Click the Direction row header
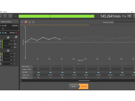Image resolution: width=135 pixels, height=101 pixels. click(x=27, y=72)
